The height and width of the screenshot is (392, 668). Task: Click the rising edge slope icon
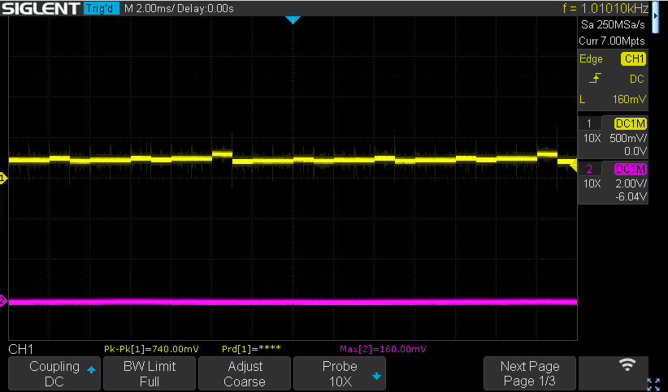click(595, 78)
